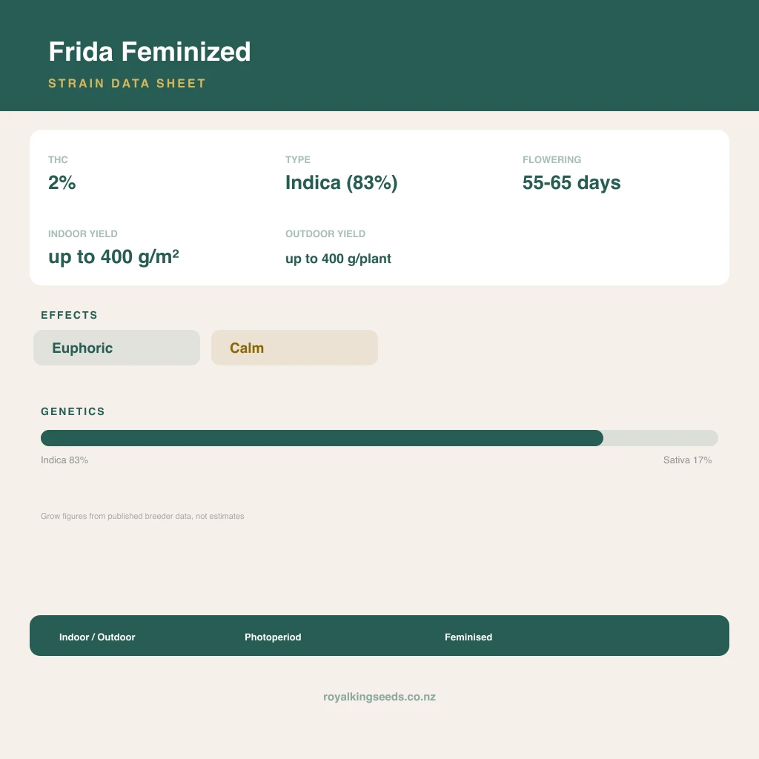Select the Indoor / Outdoor tag
The width and height of the screenshot is (759, 759).
(97, 637)
